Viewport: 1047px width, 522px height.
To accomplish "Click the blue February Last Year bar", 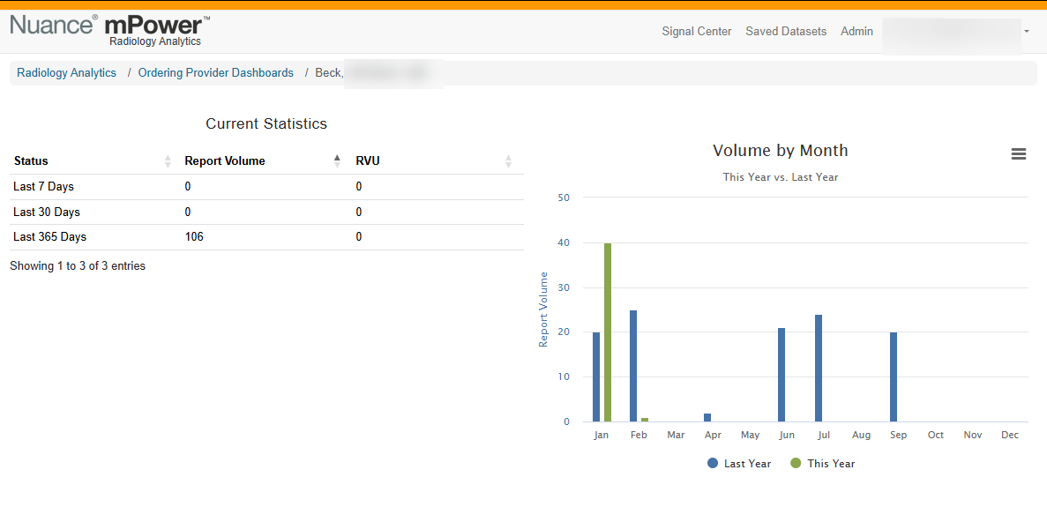I will click(x=633, y=366).
